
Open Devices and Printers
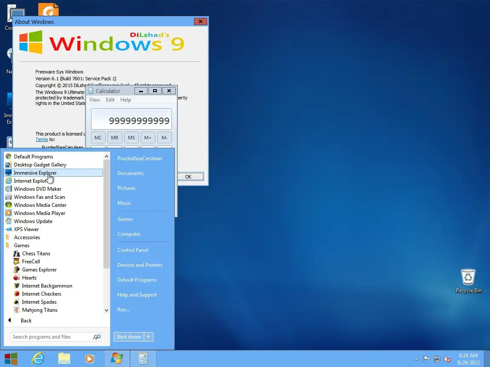pyautogui.click(x=140, y=265)
